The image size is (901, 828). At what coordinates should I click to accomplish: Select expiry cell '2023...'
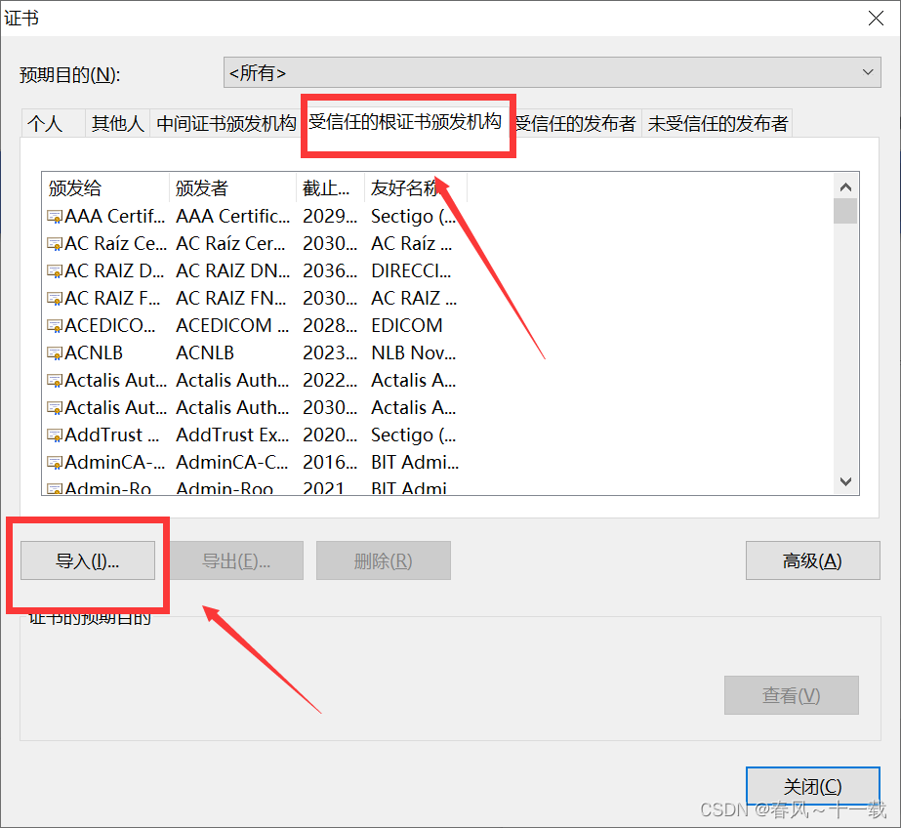pos(330,353)
